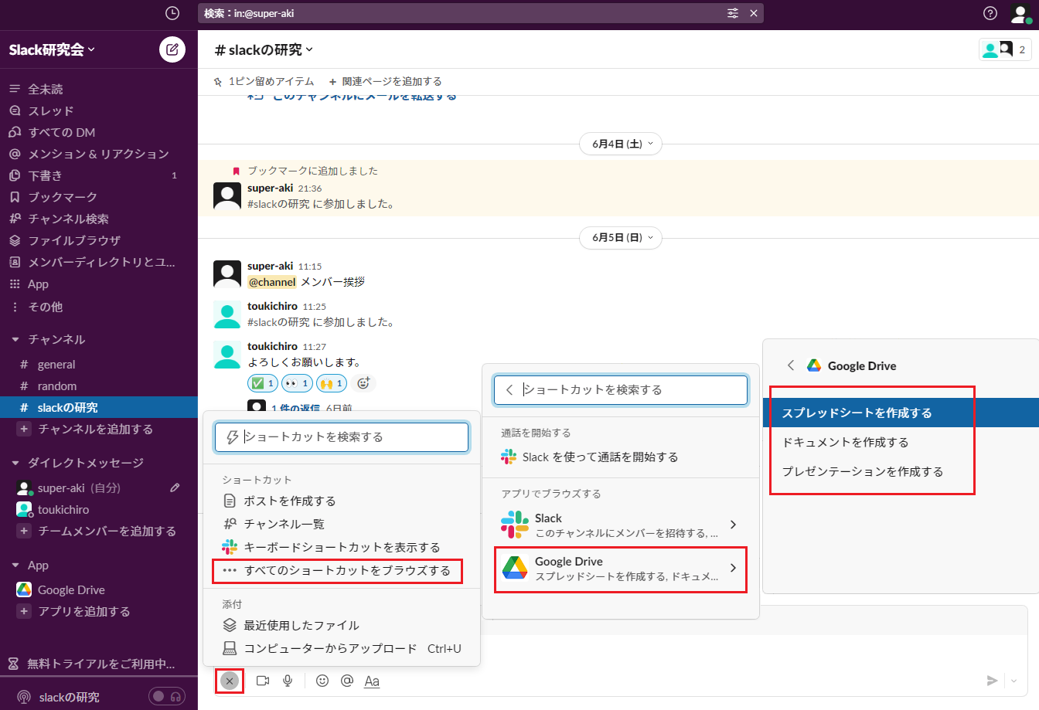This screenshot has width=1039, height=710.
Task: Open the 6月5日 date dropdown
Action: click(x=622, y=238)
